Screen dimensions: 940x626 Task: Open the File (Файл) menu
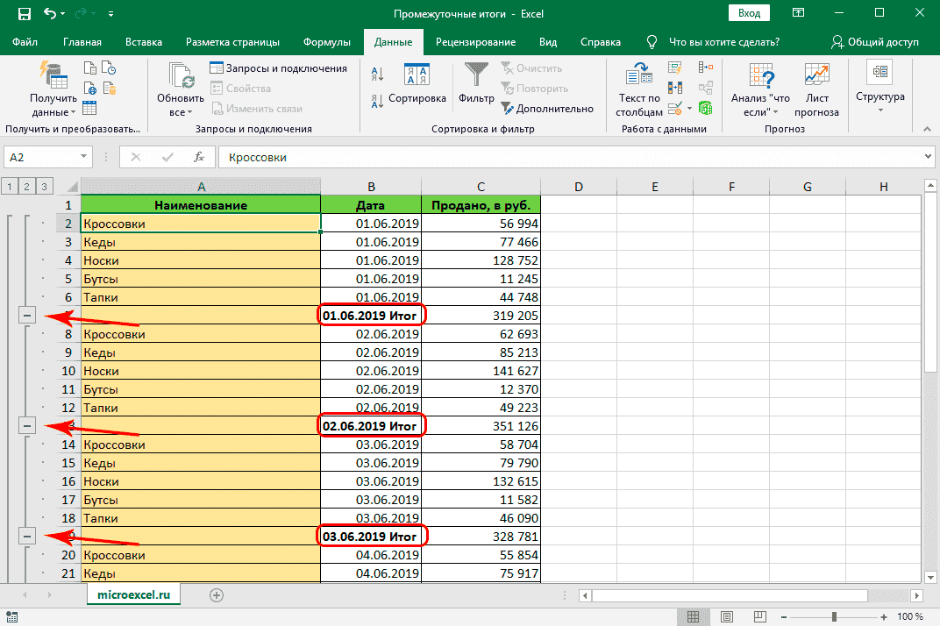point(25,42)
